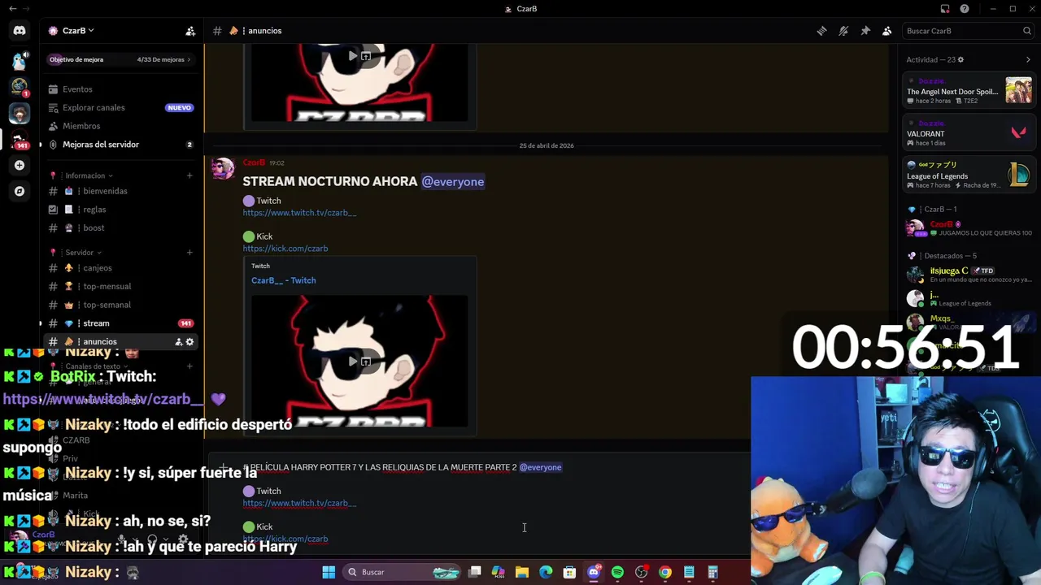Open anuncios channel settings gear
Screen dimensions: 1041x585
tap(190, 342)
